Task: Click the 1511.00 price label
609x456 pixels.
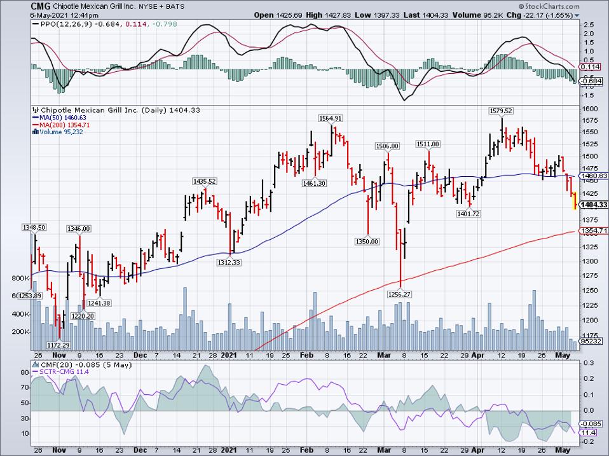Action: click(x=428, y=144)
